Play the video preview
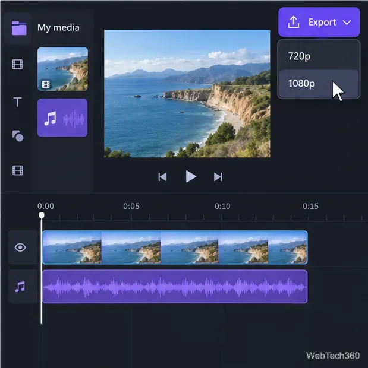 pyautogui.click(x=191, y=176)
